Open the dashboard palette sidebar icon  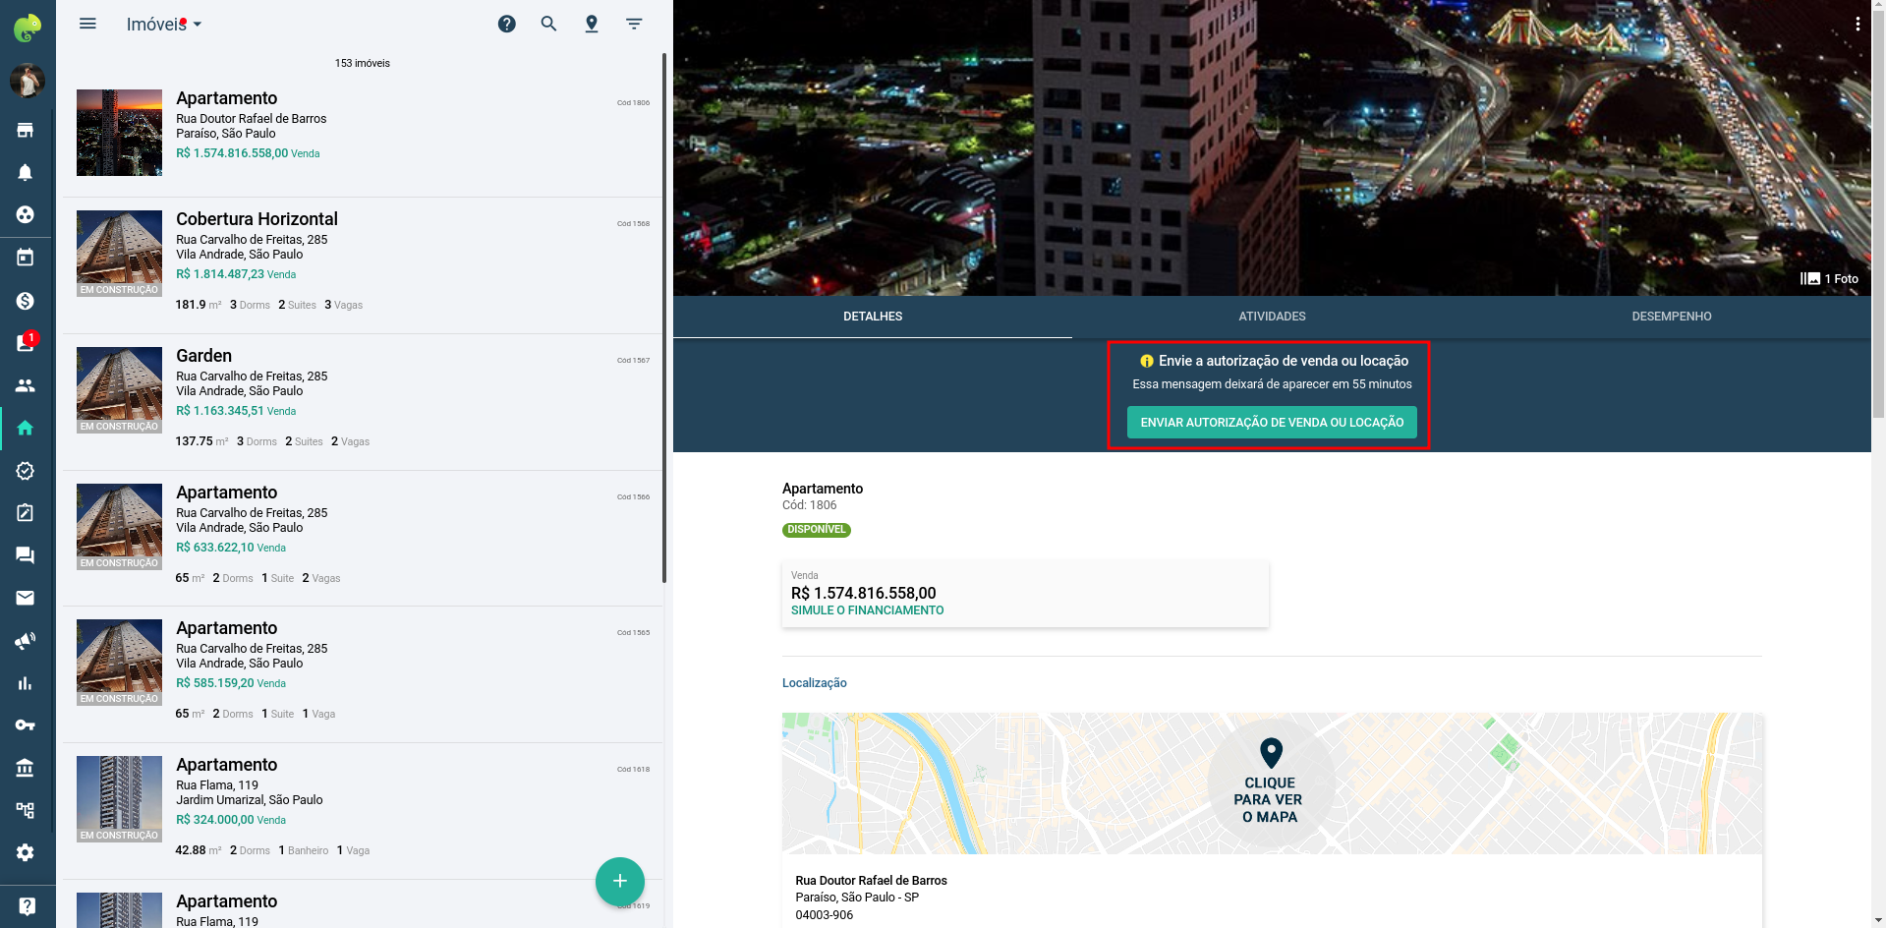(26, 214)
